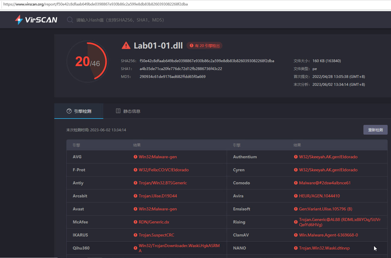Click the Comodo result Malware@#2dsw4albnce61

[325, 183]
